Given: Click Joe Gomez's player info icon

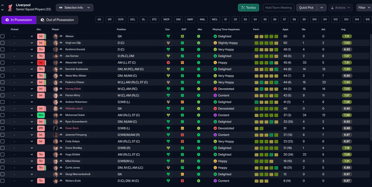Looking at the screenshot, I should [x=61, y=56].
